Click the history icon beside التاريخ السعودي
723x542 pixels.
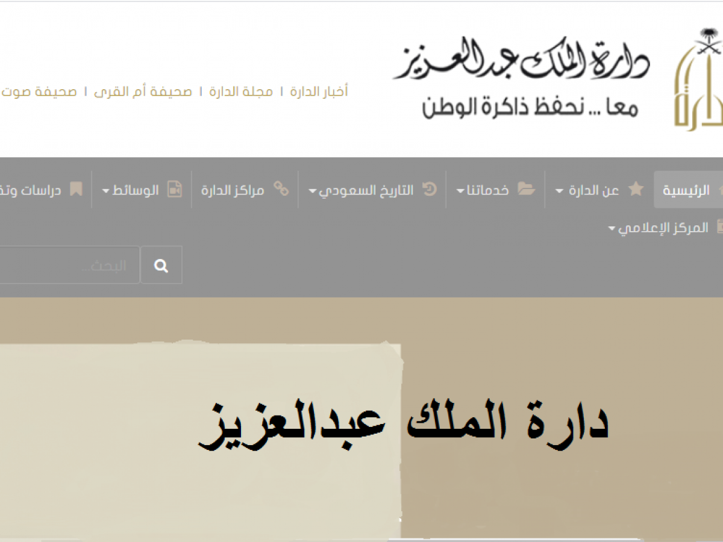pyautogui.click(x=430, y=190)
